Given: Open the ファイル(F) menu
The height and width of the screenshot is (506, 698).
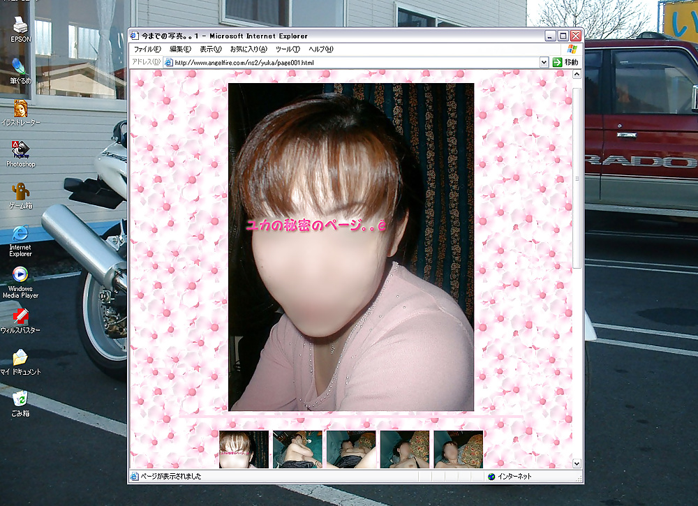Looking at the screenshot, I should click(147, 50).
